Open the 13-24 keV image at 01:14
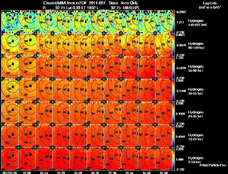Image resolution: width=228 pixels, height=174 pixels. click(x=44, y=136)
